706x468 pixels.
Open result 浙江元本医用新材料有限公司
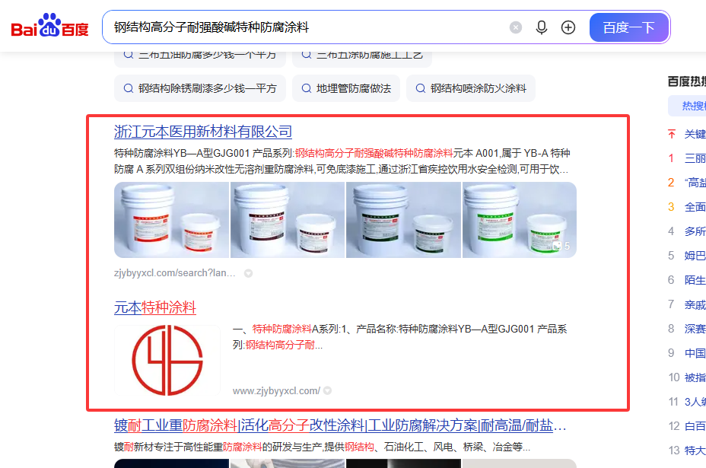203,132
